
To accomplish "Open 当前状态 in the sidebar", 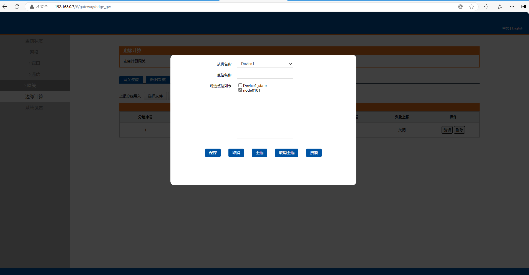I will [34, 41].
